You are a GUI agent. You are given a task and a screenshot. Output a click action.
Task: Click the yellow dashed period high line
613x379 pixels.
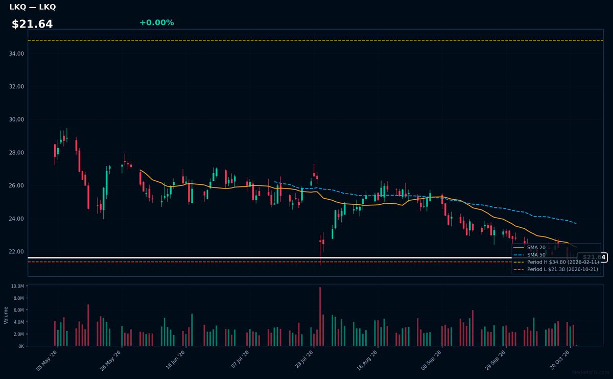(315, 40)
